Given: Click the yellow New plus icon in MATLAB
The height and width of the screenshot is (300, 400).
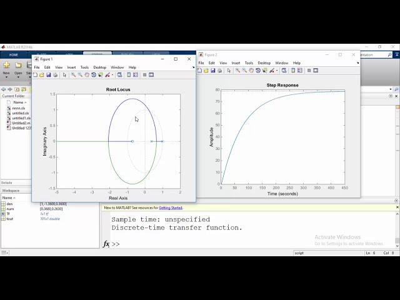Looking at the screenshot, I should (x=6, y=65).
